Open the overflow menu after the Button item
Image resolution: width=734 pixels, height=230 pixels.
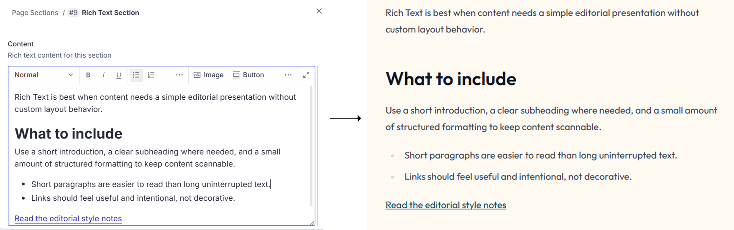point(288,75)
